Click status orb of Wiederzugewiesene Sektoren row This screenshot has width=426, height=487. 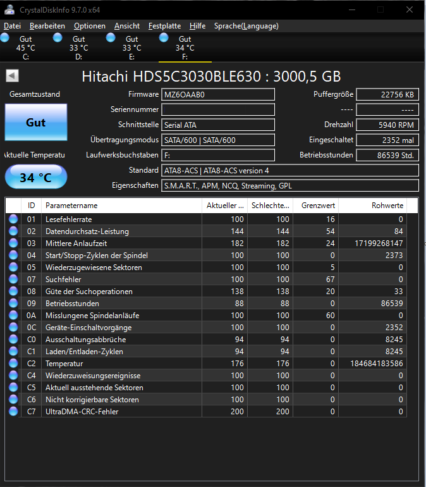click(13, 267)
